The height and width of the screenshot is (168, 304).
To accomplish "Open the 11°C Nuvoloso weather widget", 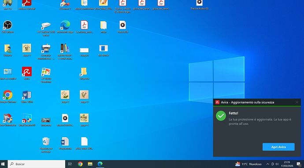I will pos(248,164).
